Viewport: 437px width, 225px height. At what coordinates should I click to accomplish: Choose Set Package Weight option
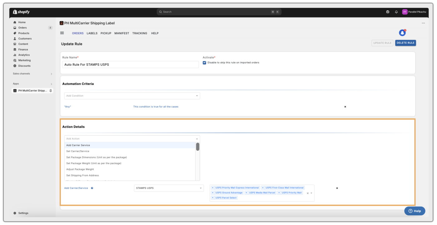[130, 163]
